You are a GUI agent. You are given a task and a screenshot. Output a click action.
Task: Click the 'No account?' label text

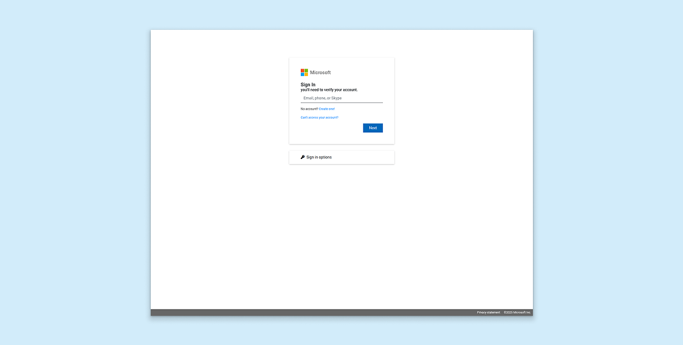click(309, 109)
